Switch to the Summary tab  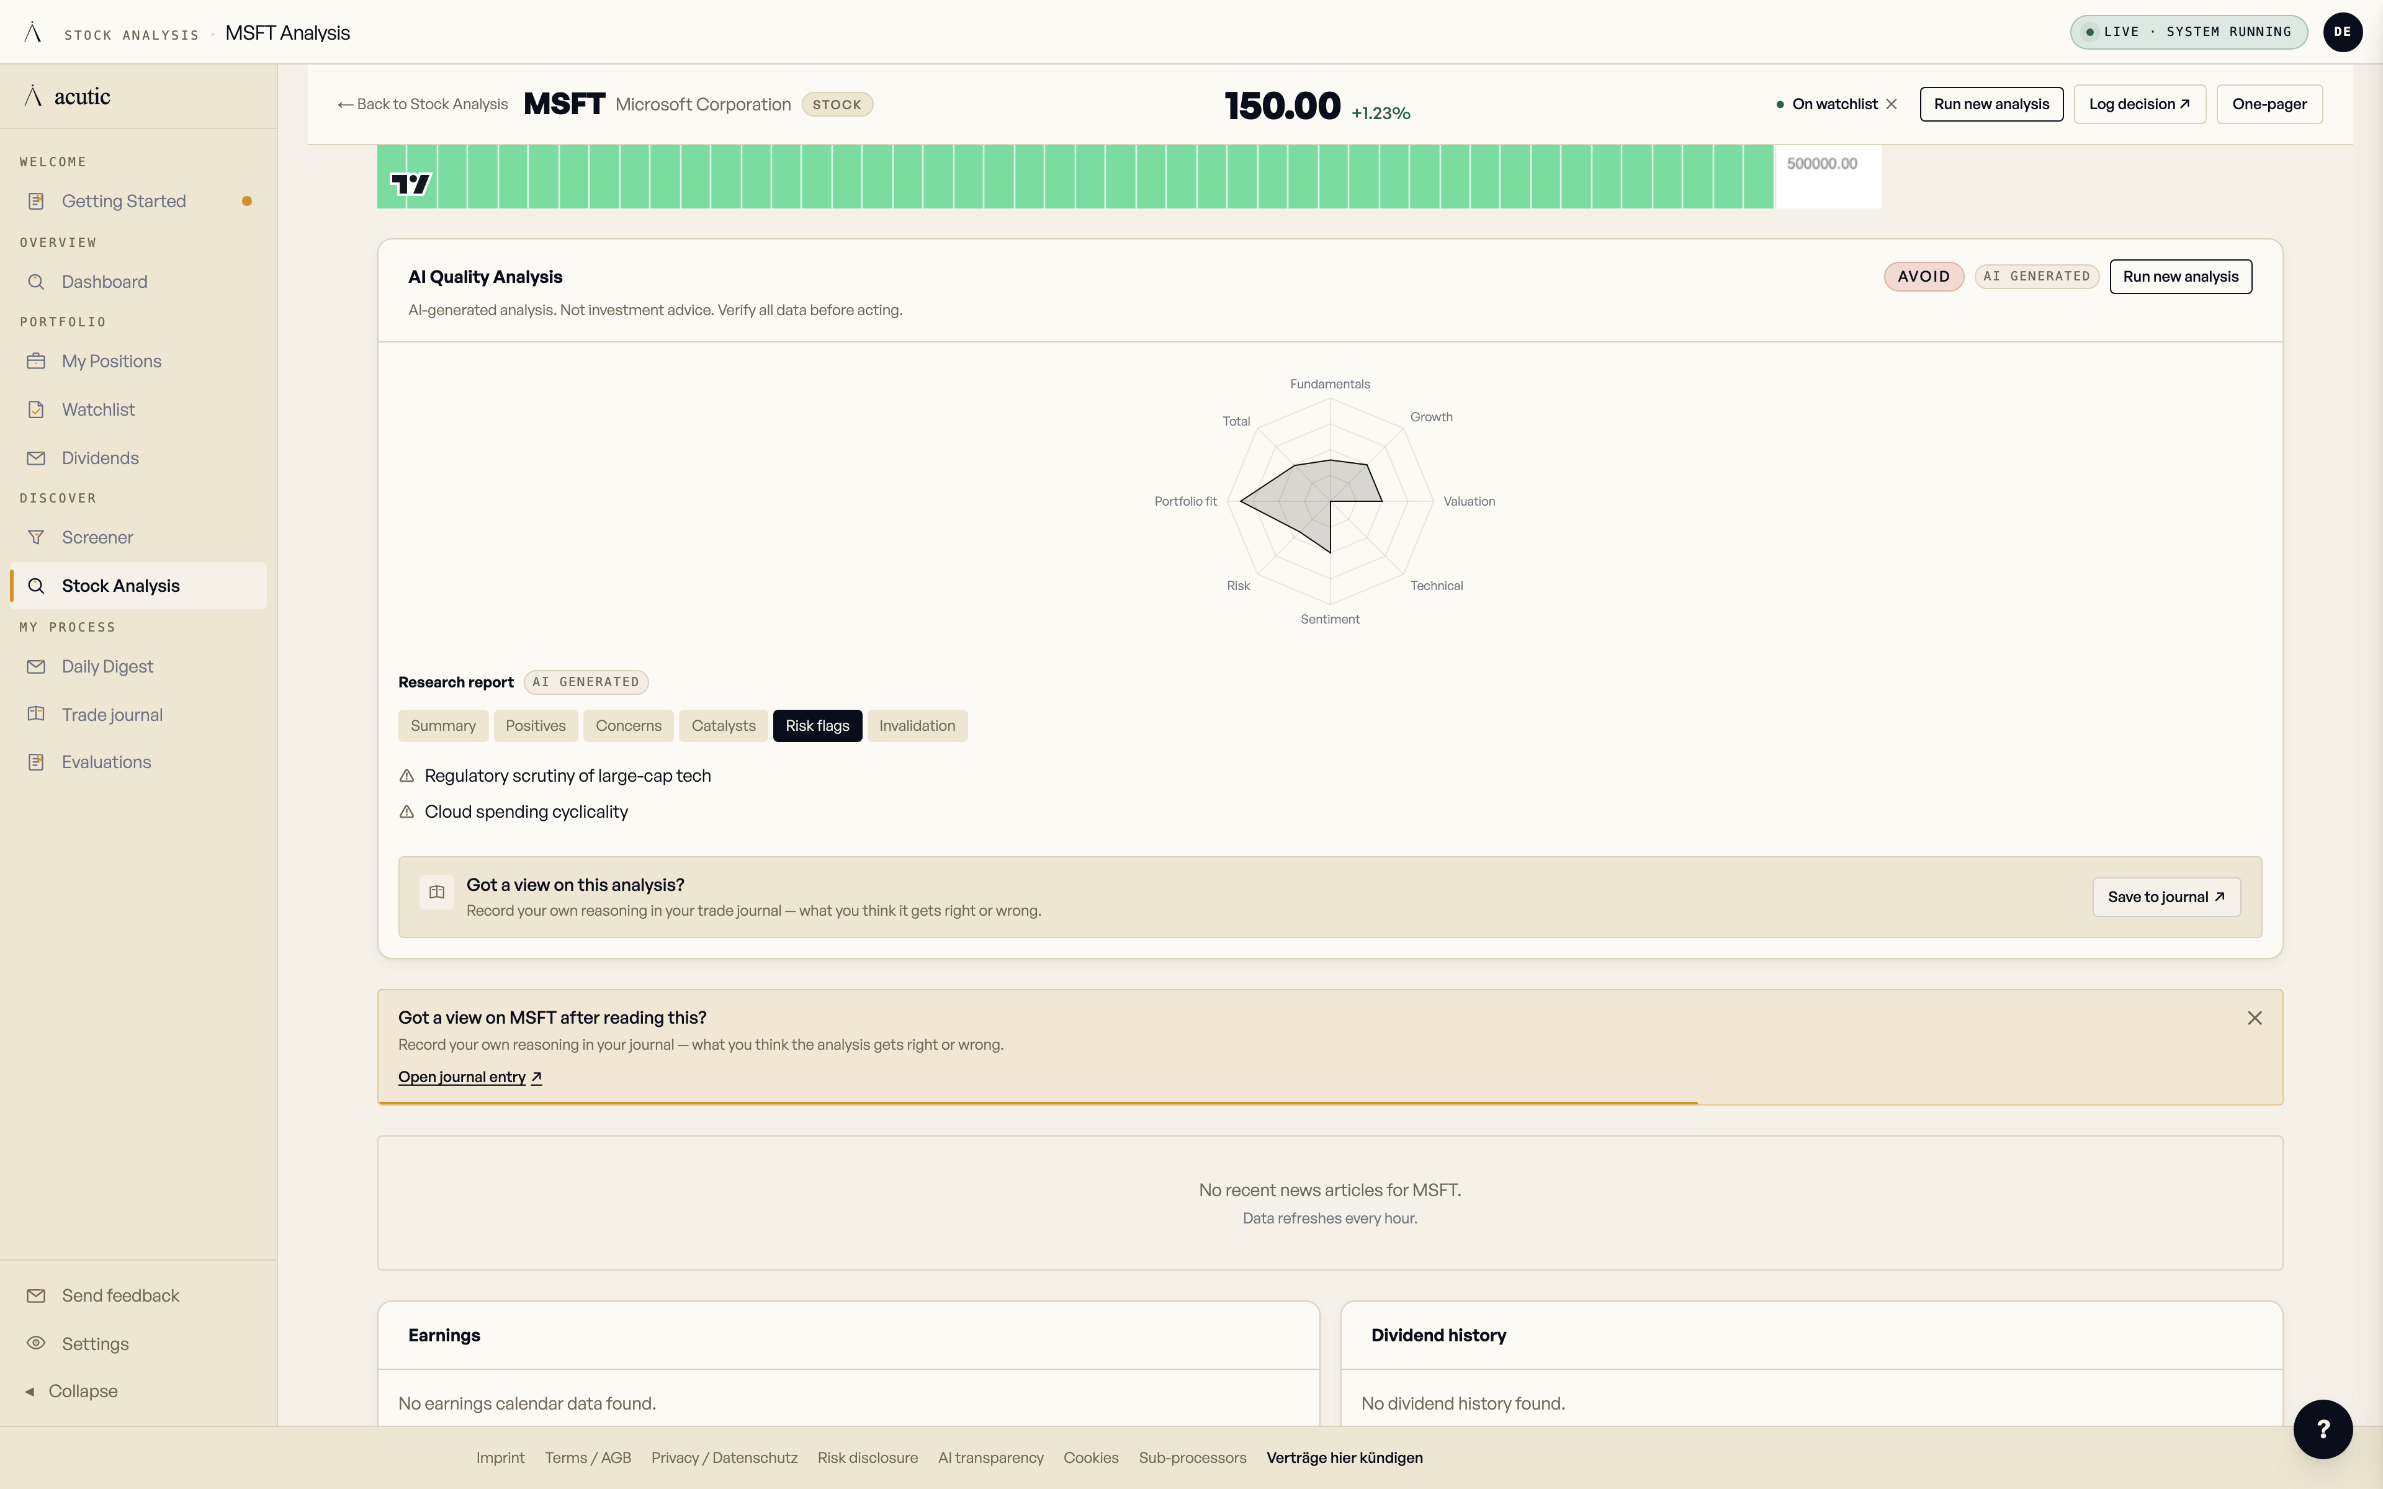tap(443, 726)
